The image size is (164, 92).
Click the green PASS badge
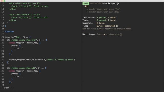pos(86,3)
